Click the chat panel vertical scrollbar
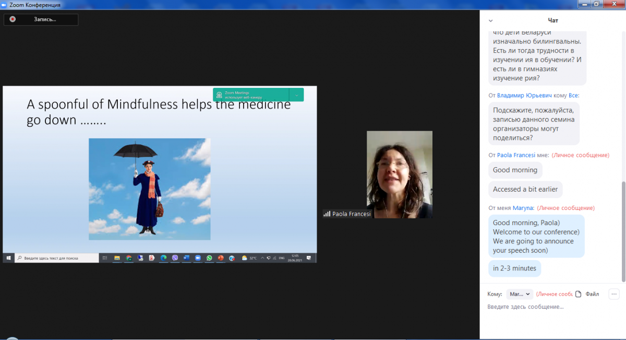 coord(623,232)
